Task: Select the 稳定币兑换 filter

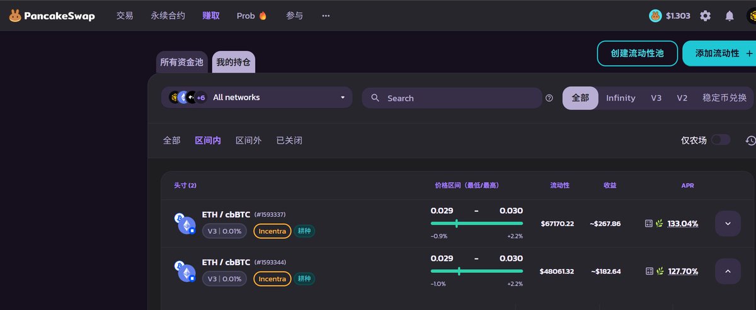Action: pyautogui.click(x=724, y=98)
